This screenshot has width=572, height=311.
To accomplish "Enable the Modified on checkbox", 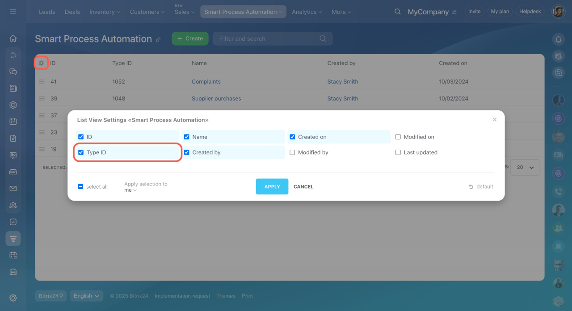I will click(398, 137).
